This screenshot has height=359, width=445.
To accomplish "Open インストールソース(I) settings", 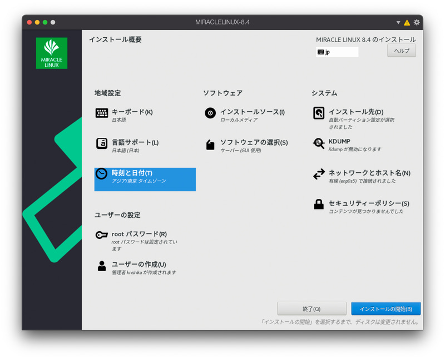I will click(253, 112).
